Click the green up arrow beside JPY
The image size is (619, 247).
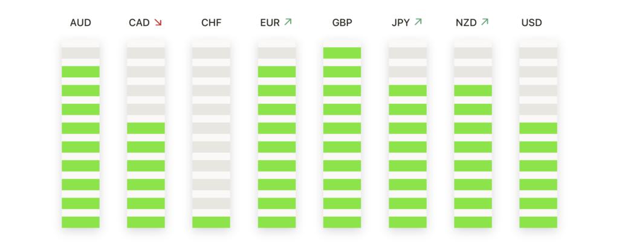(418, 23)
